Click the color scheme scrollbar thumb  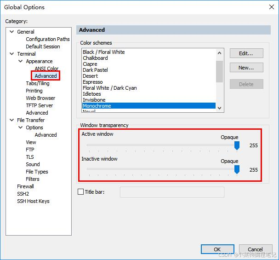point(220,72)
